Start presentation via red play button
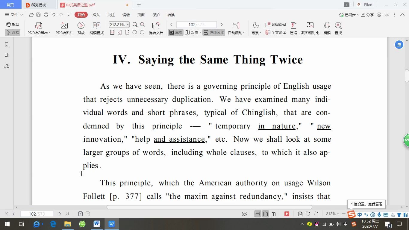The image size is (409, 230). (x=287, y=214)
